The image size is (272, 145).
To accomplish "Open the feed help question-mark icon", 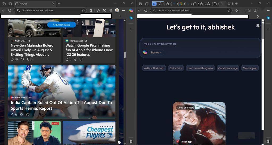I will coord(119,142).
